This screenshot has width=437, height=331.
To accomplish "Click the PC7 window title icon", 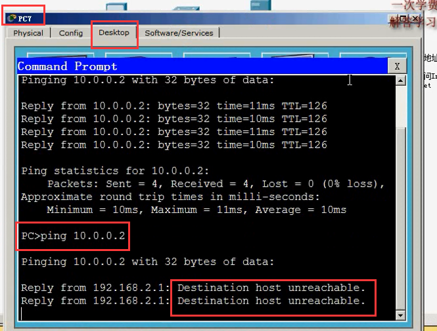I will coord(11,18).
